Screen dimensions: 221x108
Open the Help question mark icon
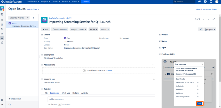205,2
